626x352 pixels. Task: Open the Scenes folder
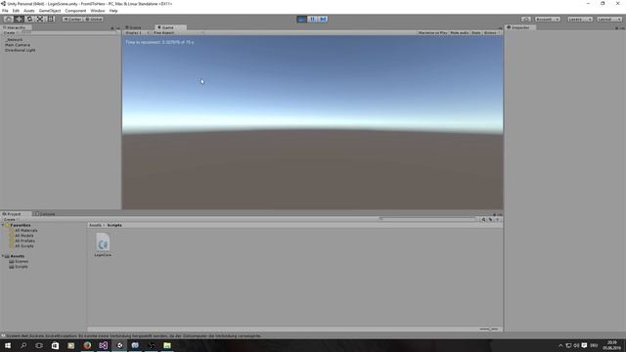(22, 261)
